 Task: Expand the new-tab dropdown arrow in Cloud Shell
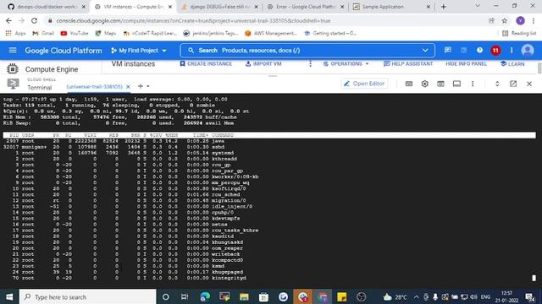pyautogui.click(x=148, y=86)
